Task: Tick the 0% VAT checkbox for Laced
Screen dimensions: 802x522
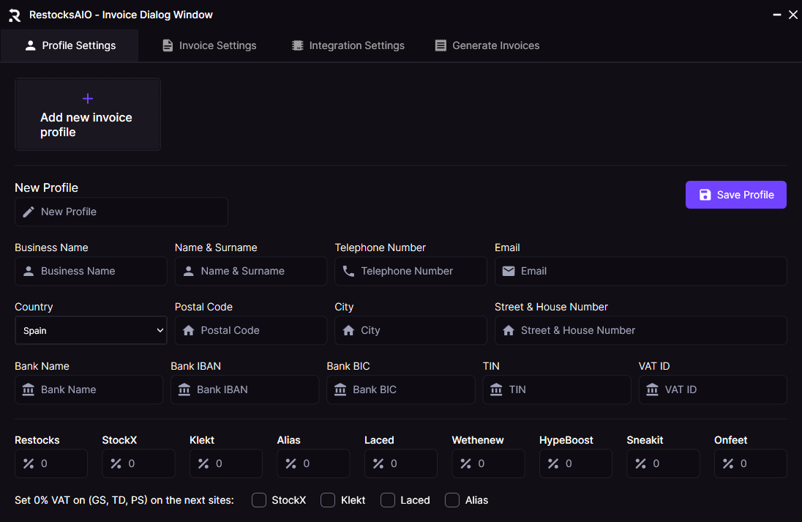Action: (x=388, y=501)
